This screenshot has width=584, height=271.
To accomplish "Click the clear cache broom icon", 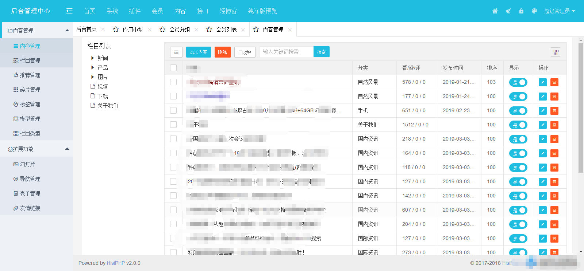I will click(x=508, y=11).
